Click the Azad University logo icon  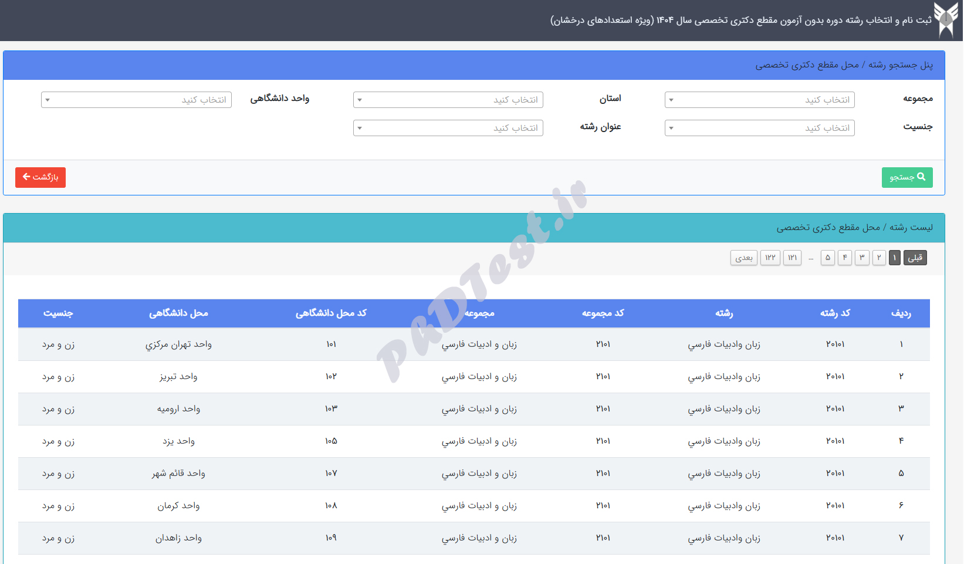[946, 20]
